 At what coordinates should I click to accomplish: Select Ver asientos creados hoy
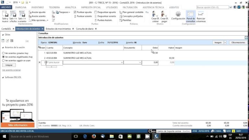[3, 53]
